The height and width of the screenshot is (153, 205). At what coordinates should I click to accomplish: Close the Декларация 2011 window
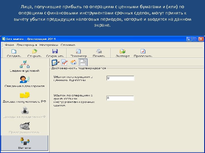pos(201,39)
